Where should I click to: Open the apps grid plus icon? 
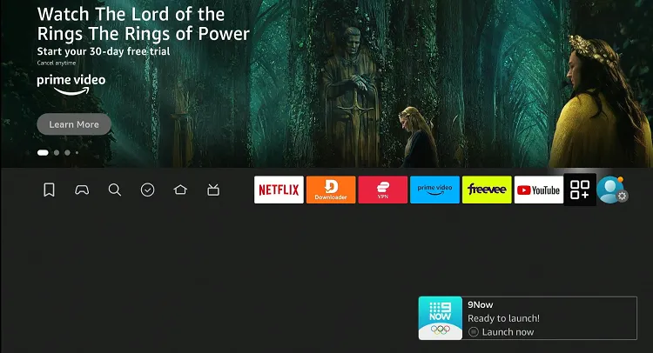[580, 190]
